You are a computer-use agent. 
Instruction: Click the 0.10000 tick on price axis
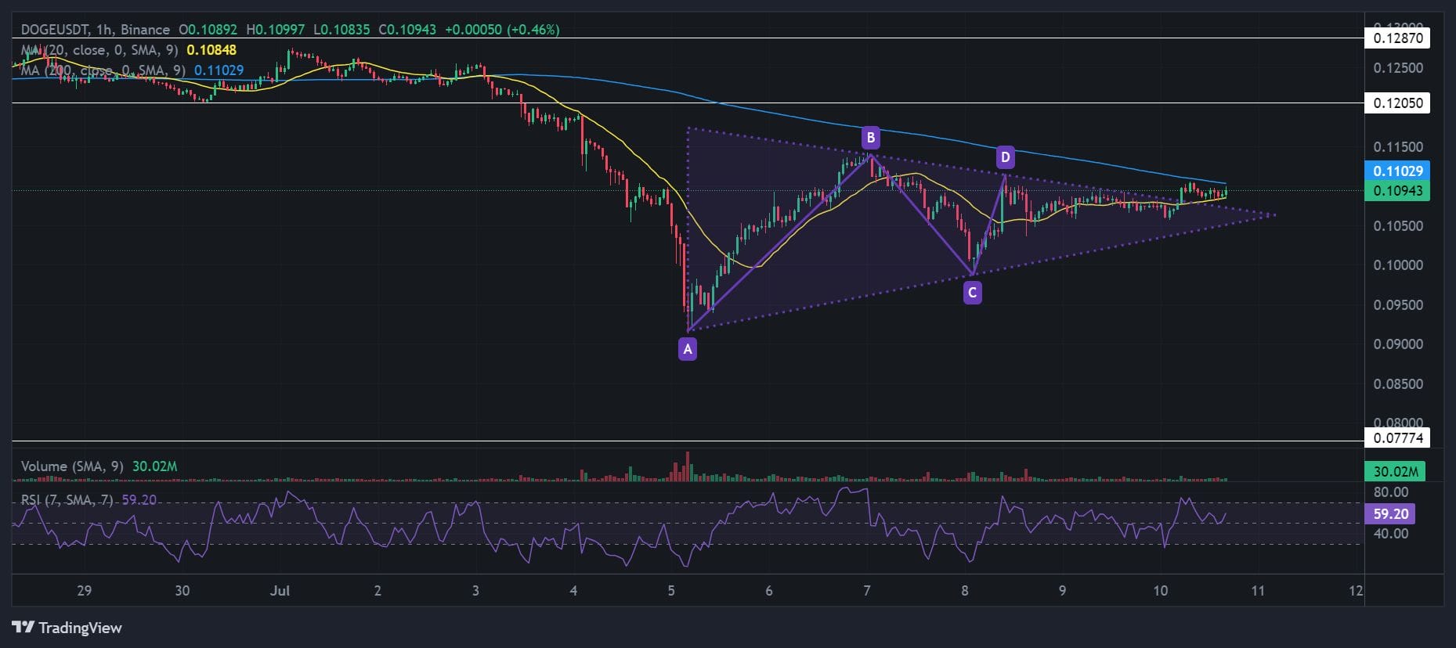(x=1398, y=265)
